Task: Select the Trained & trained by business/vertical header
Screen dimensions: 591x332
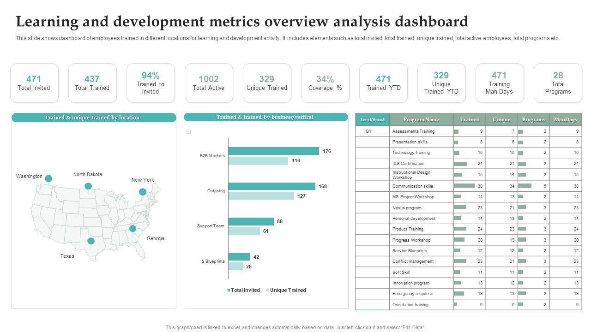Action: point(266,117)
